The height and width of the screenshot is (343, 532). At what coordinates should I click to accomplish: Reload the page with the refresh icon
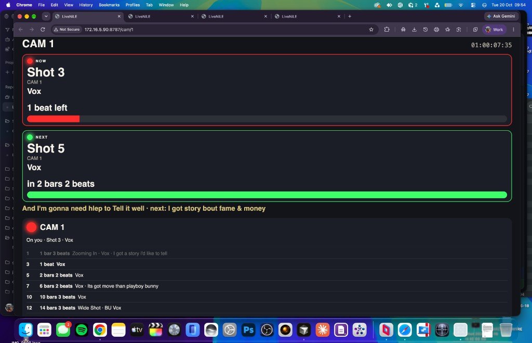(x=43, y=30)
